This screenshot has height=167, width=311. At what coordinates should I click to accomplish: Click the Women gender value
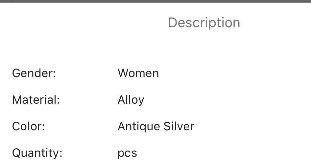point(138,73)
